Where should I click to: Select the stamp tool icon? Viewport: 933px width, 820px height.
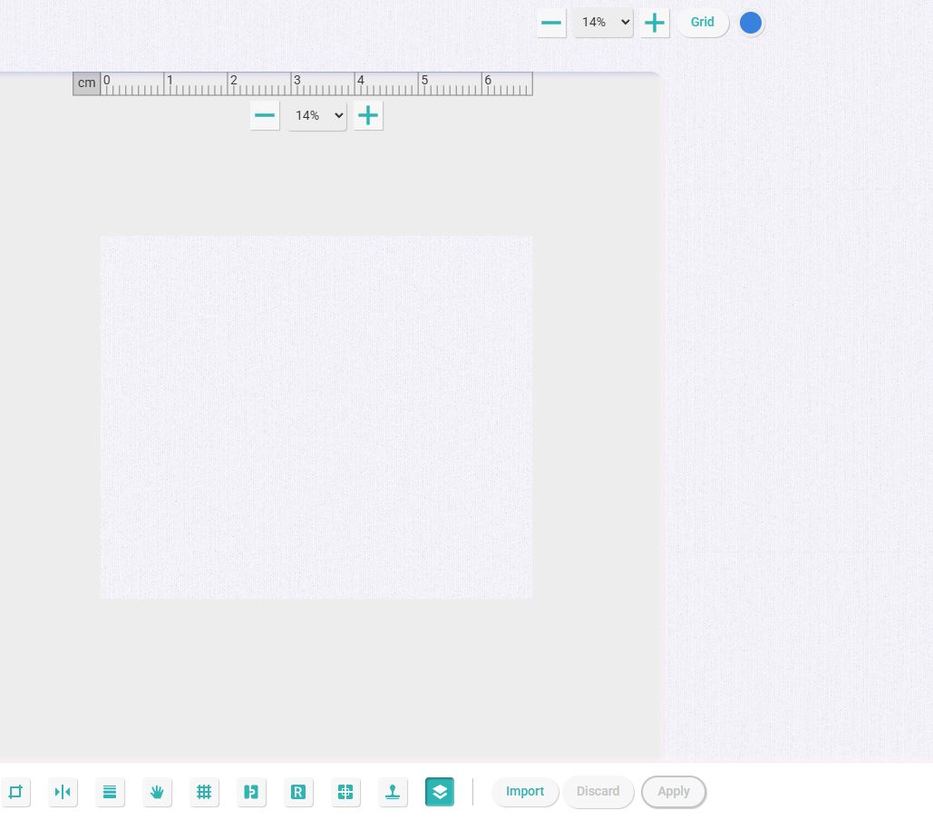coord(393,792)
